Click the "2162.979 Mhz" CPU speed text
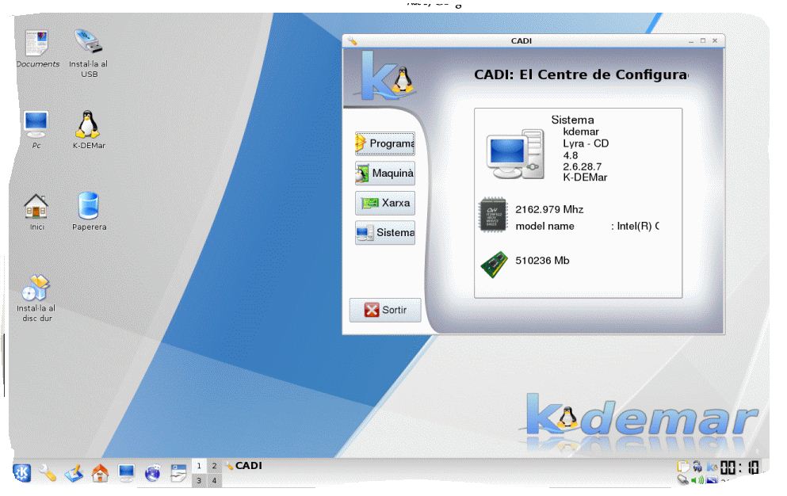Screen dimensions: 787x496 pyautogui.click(x=549, y=209)
